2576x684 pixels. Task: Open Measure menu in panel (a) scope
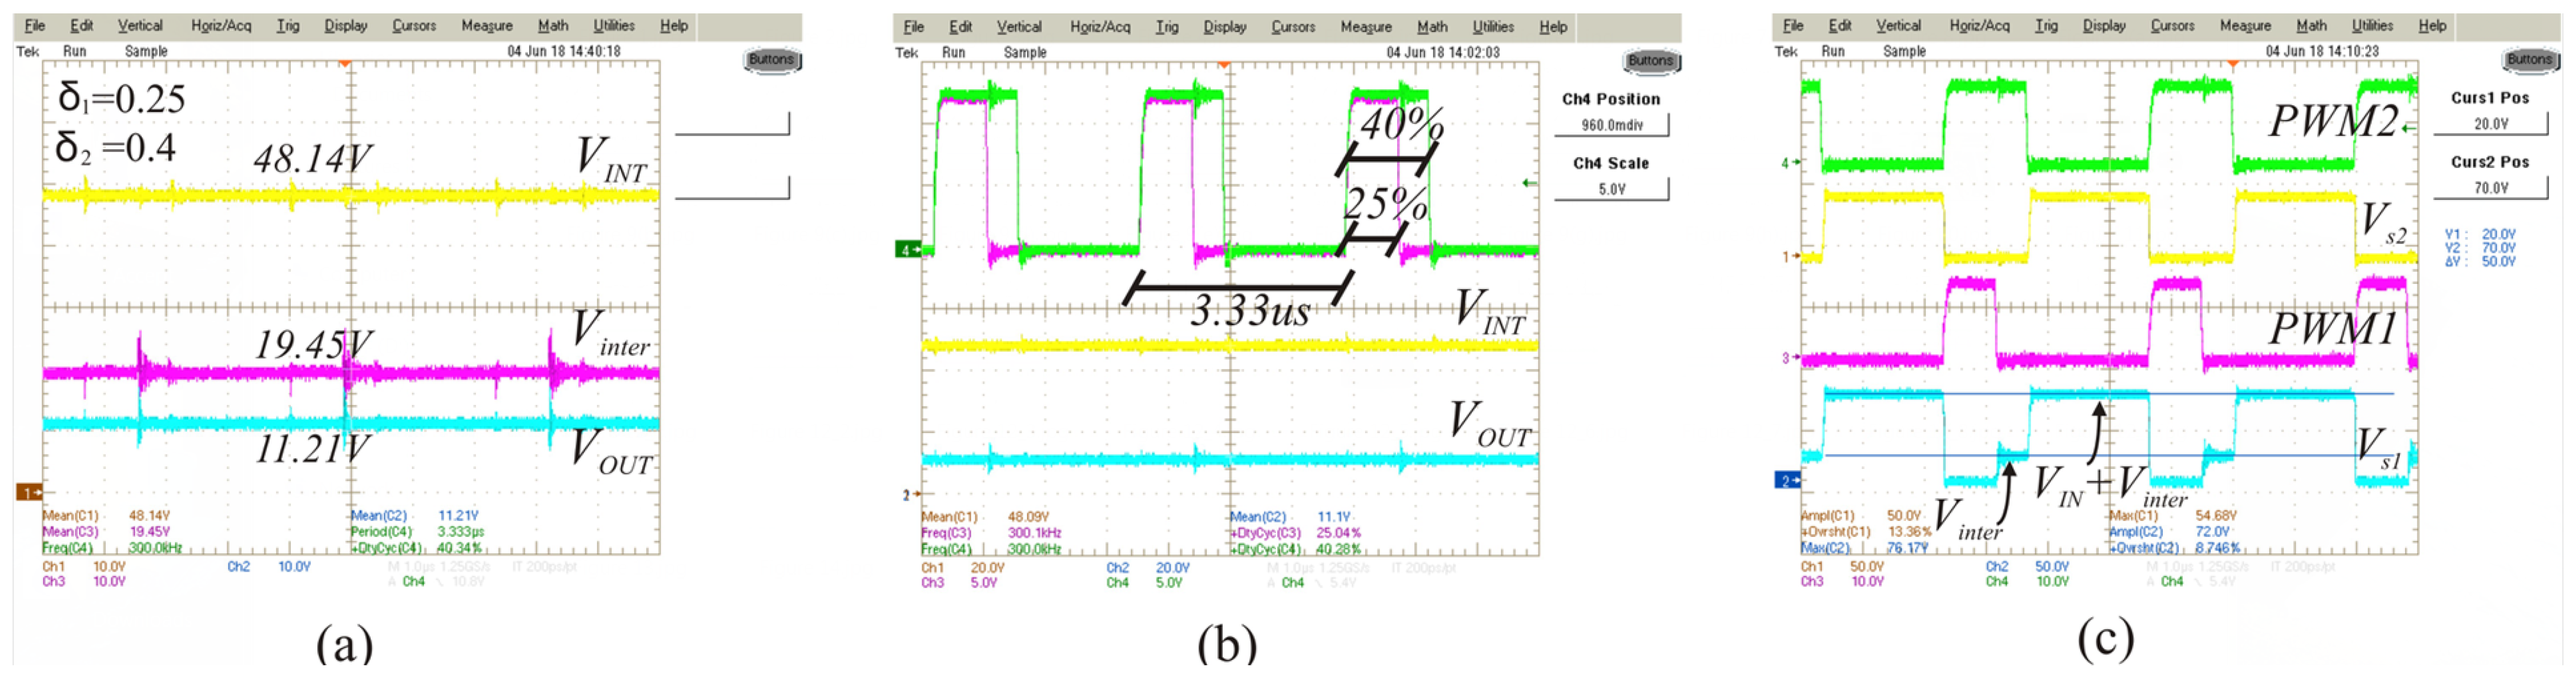(486, 26)
